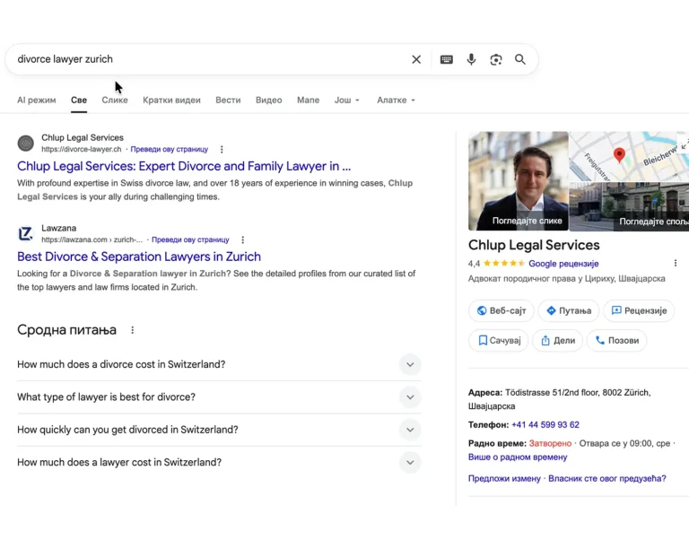The width and height of the screenshot is (689, 540).
Task: Click the Chlup Legal Services favicon
Action: pyautogui.click(x=25, y=144)
